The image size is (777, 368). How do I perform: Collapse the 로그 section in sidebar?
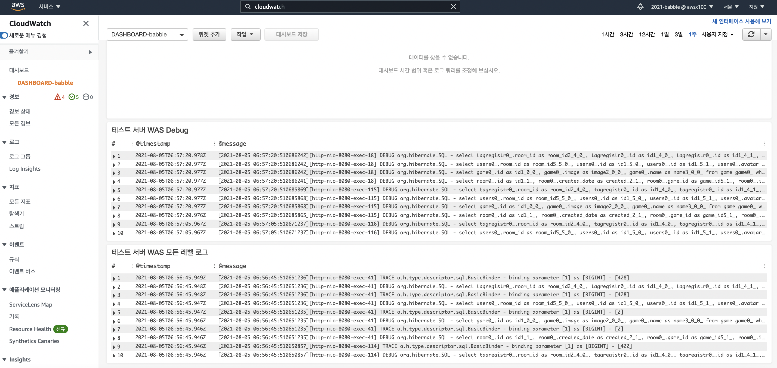(5, 142)
